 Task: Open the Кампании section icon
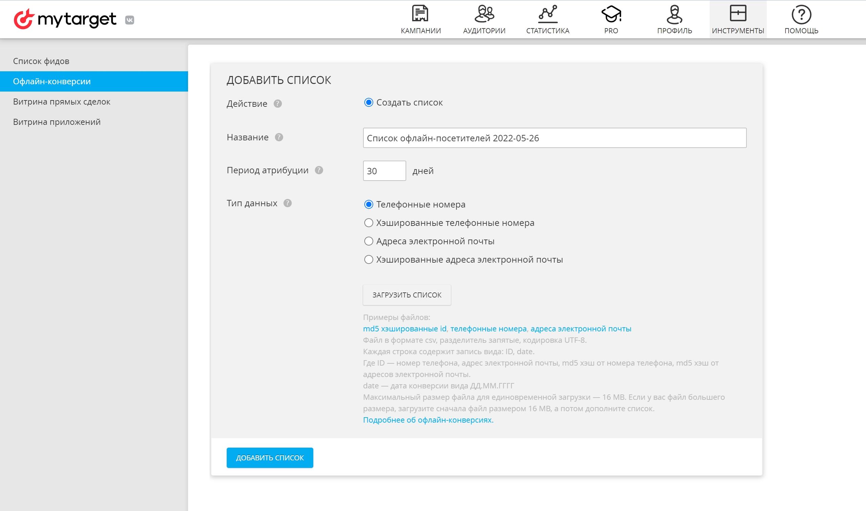(420, 14)
